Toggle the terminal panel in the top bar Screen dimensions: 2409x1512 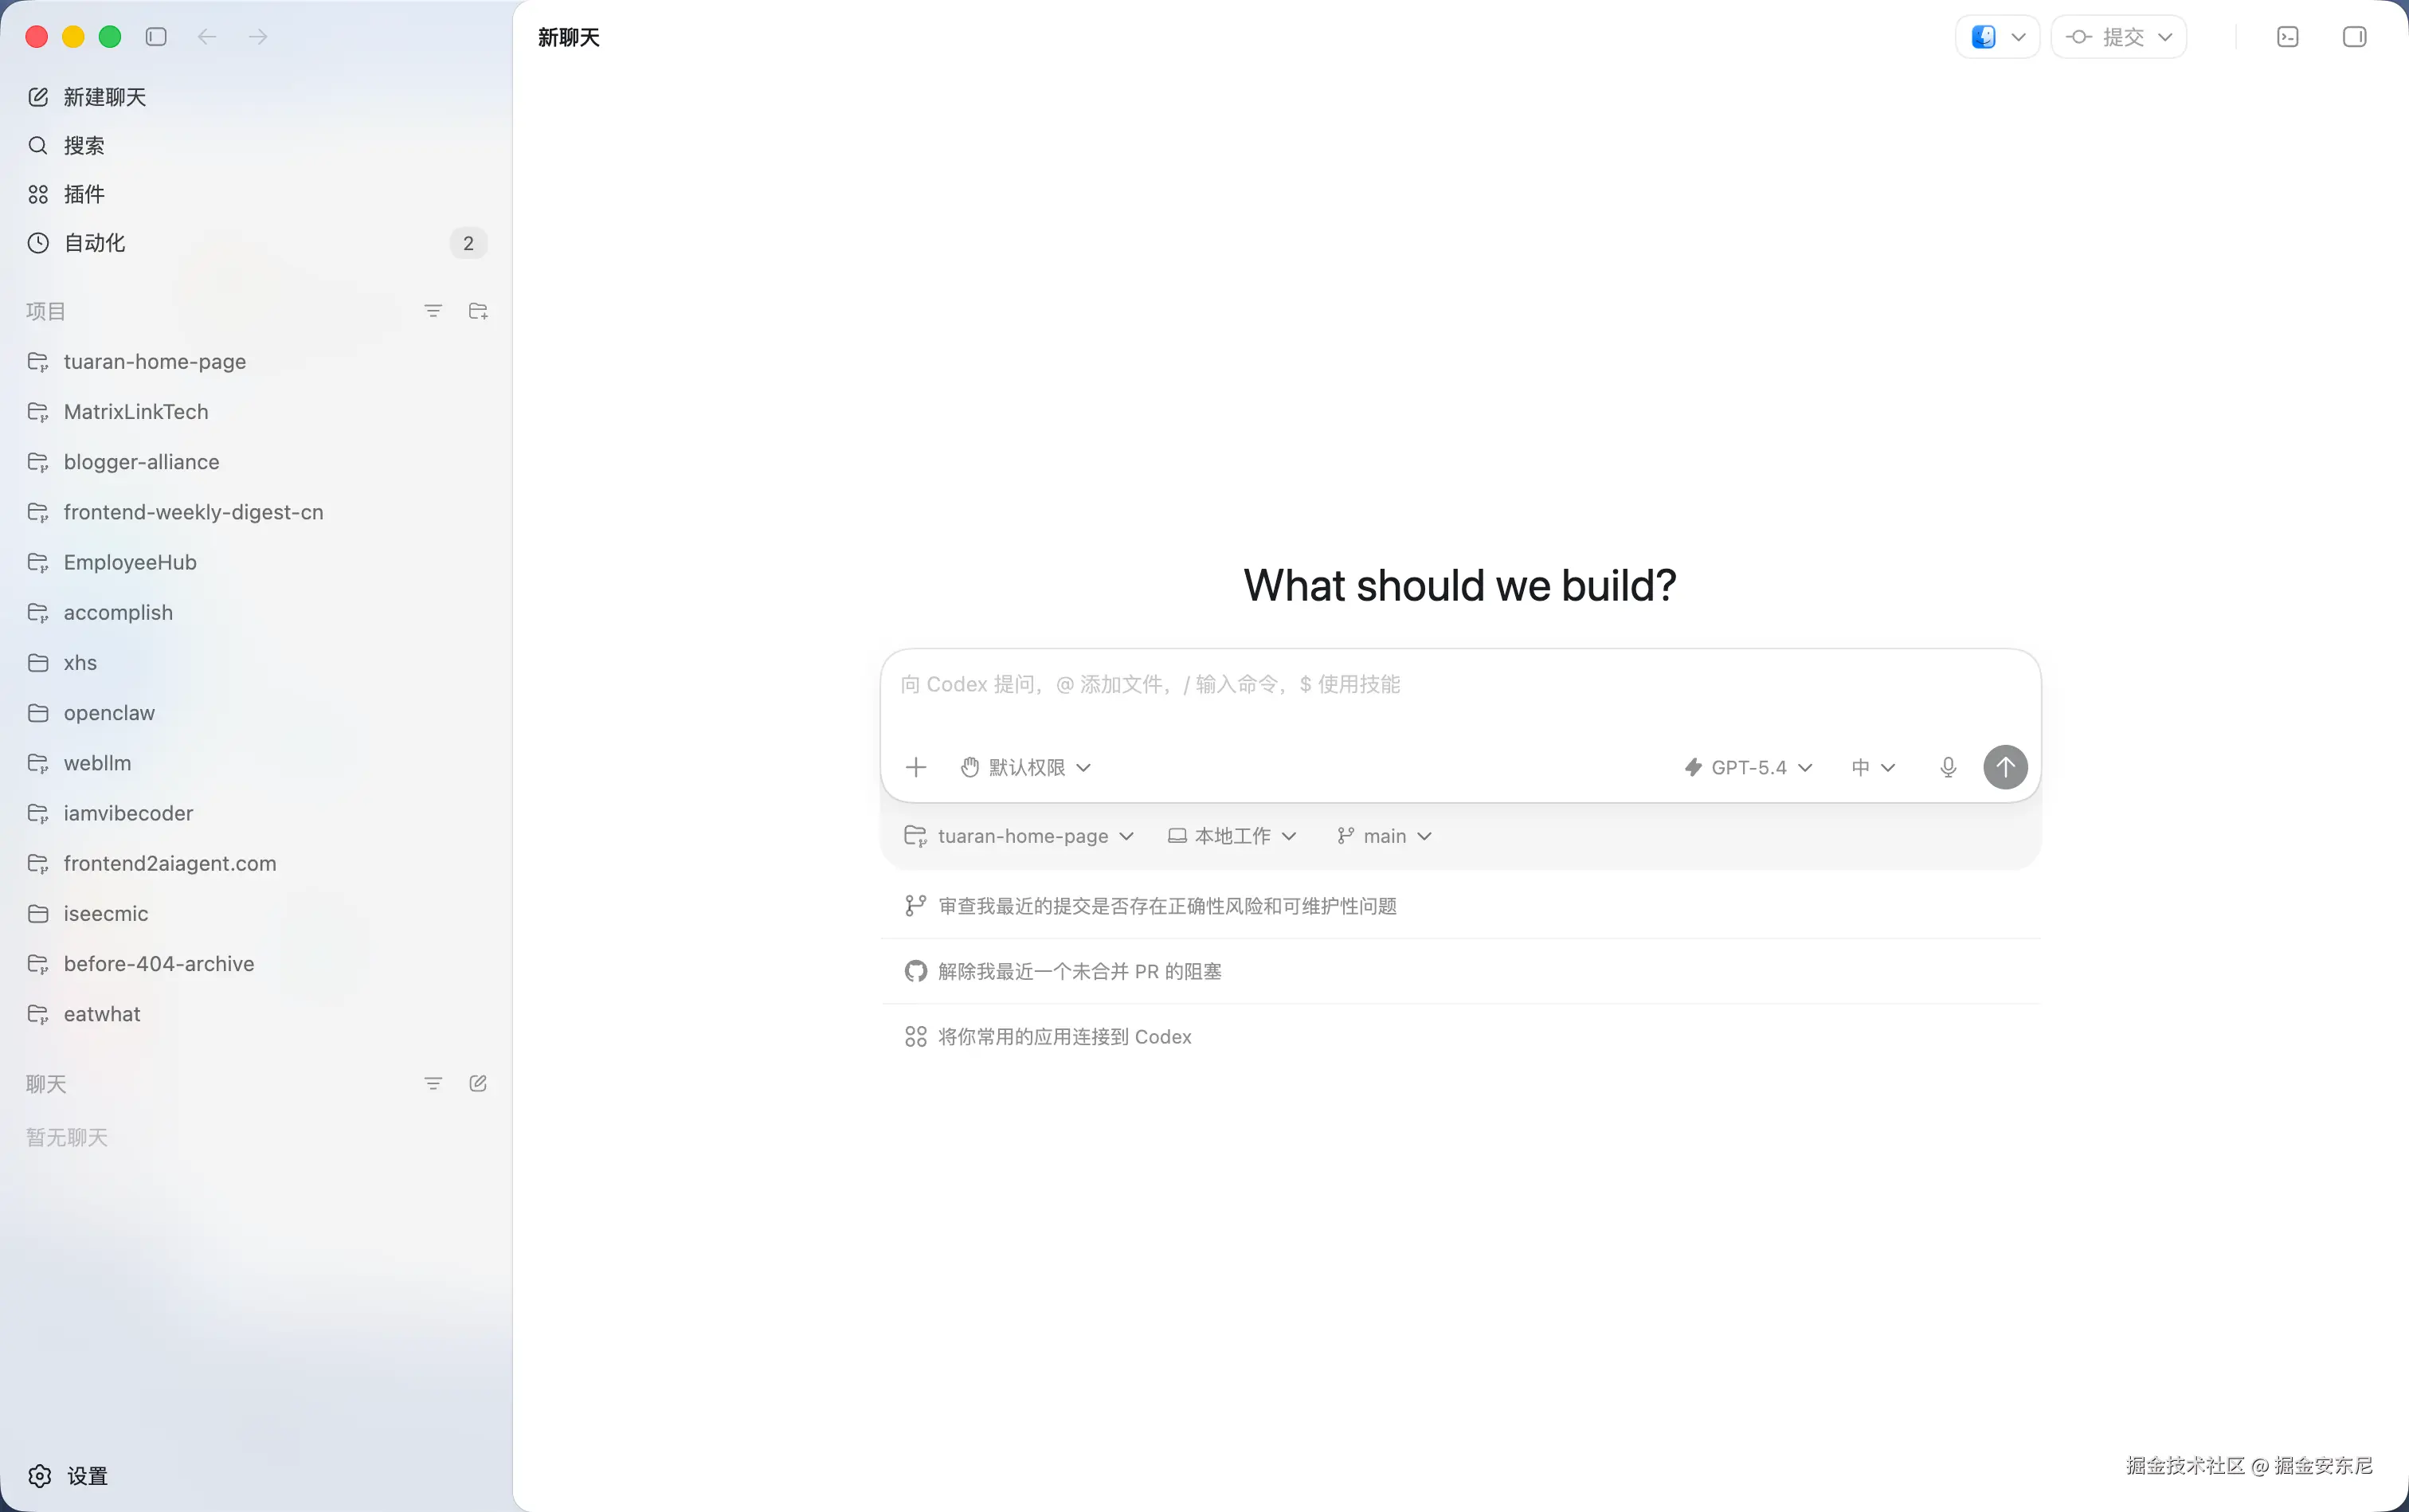(2288, 36)
